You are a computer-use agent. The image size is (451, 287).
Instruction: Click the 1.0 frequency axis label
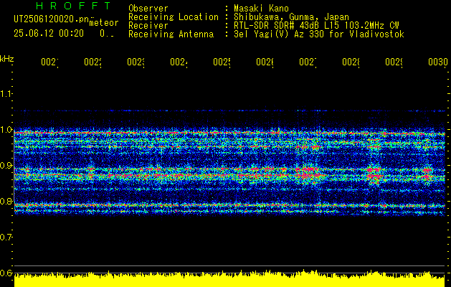(6, 130)
